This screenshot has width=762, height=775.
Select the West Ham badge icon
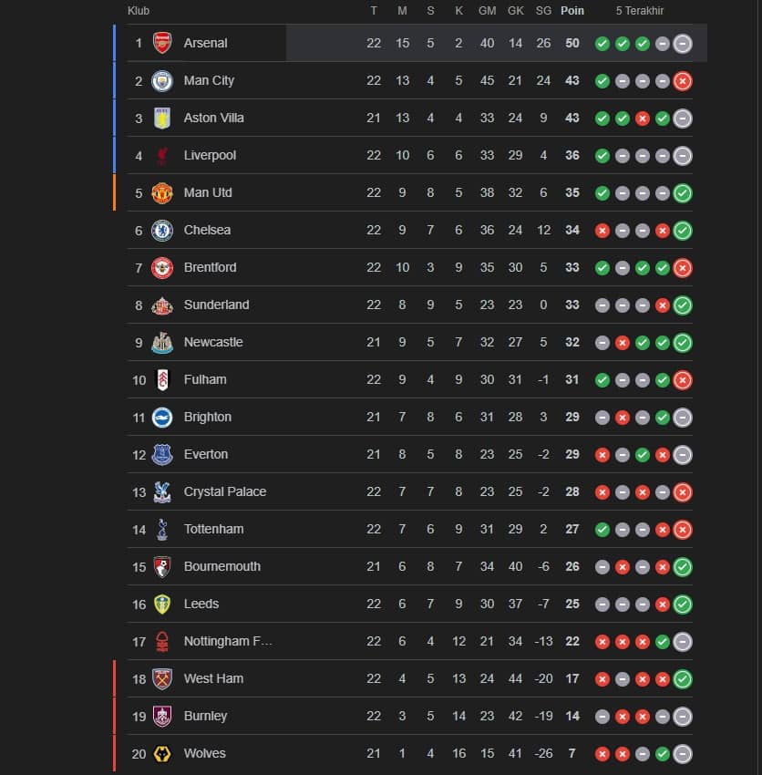click(x=161, y=678)
